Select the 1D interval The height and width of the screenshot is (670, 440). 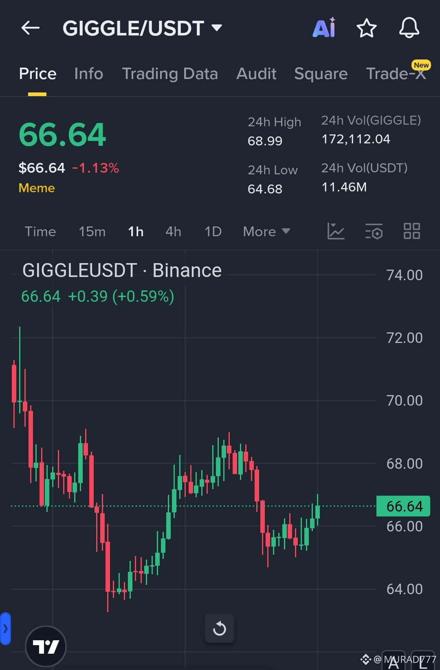[213, 231]
